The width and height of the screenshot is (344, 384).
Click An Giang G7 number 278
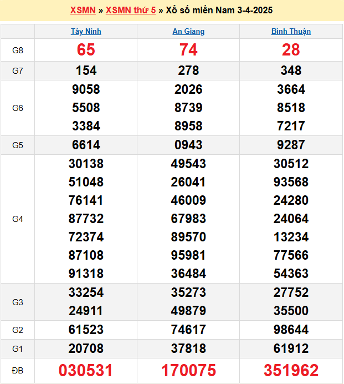click(x=188, y=71)
